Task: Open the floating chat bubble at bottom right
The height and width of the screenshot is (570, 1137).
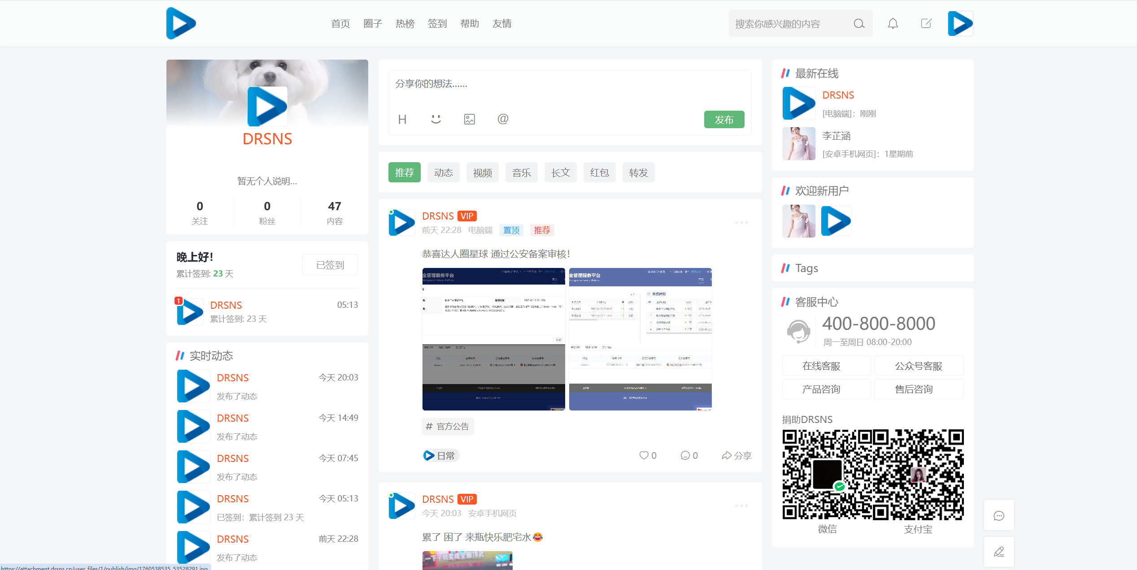Action: [x=999, y=515]
